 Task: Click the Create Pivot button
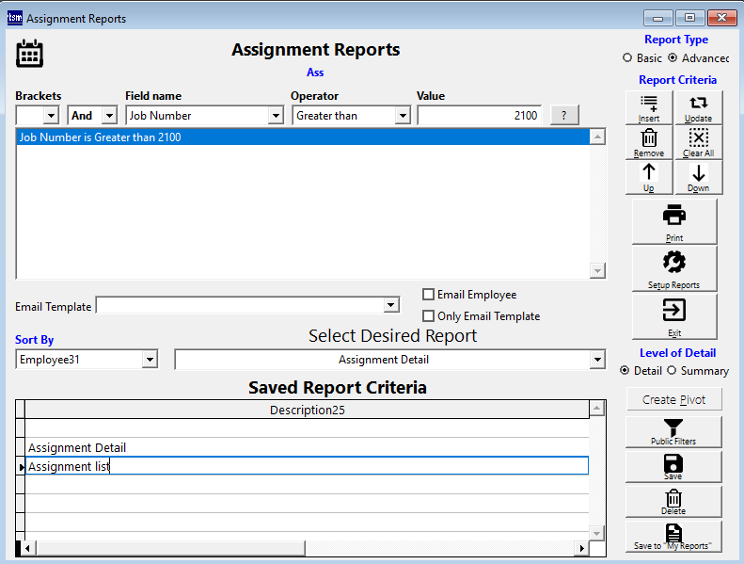pyautogui.click(x=673, y=399)
